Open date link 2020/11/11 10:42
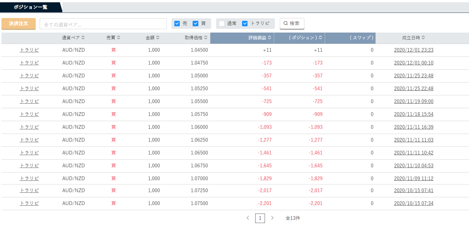469x231 pixels. pyautogui.click(x=414, y=153)
